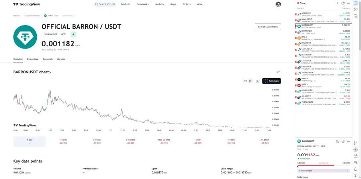361x179 pixels.
Task: Select SOLUSDT.P in the watchlist
Action: (323, 97)
